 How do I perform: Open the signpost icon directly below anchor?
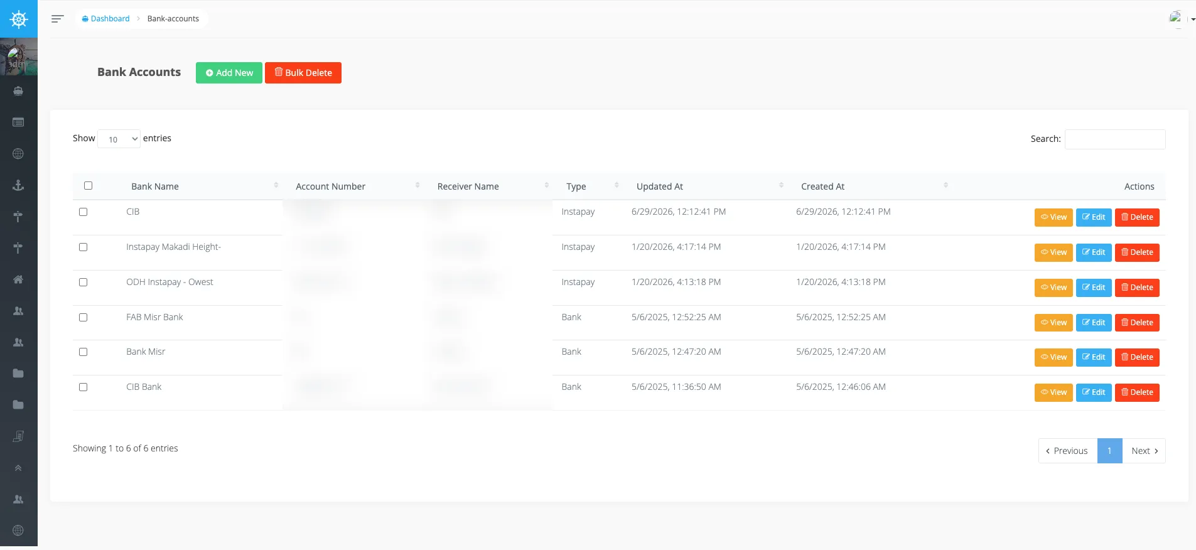(18, 217)
